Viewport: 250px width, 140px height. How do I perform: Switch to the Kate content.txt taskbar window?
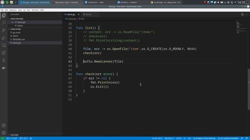[x=100, y=2]
